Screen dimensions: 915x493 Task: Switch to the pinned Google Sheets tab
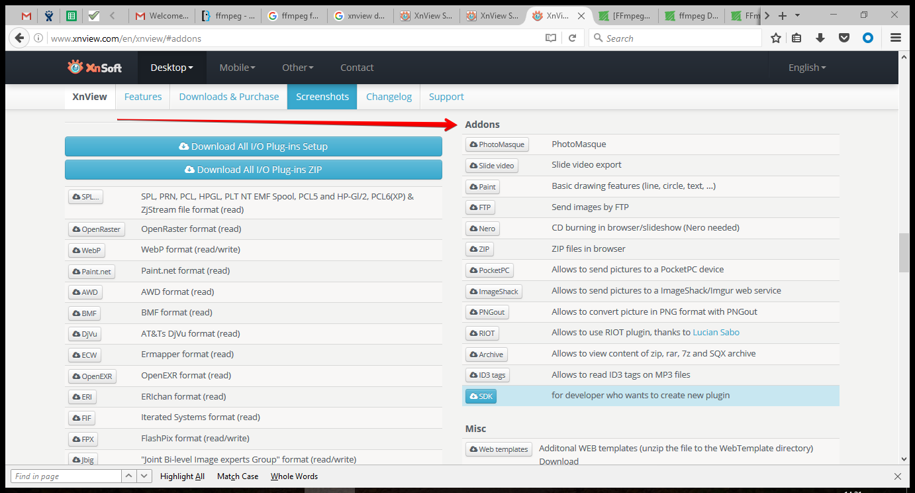point(72,16)
